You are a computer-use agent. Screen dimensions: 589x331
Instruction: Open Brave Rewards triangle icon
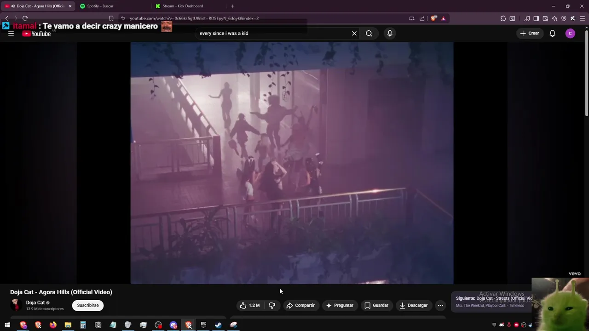point(443,18)
